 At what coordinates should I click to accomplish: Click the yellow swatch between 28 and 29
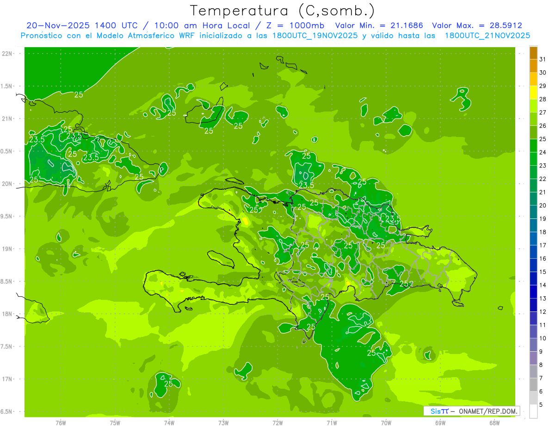[x=533, y=93]
